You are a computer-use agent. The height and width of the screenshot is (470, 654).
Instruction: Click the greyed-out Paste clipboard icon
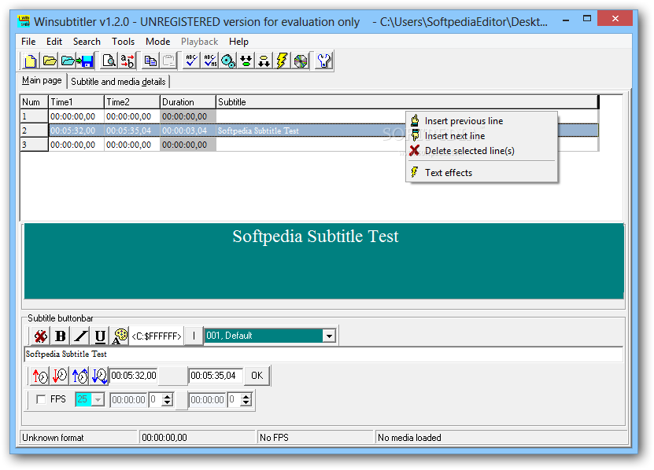tap(168, 61)
